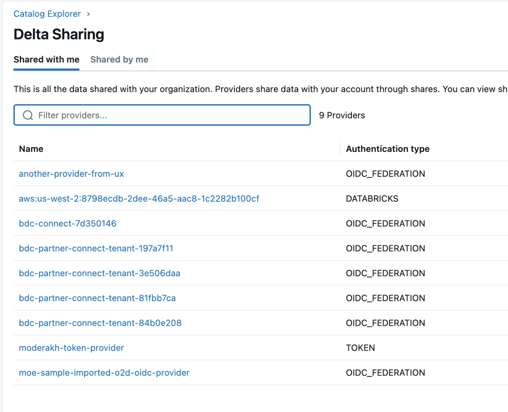Open bdc-partner-connect-tenant-197a7f11 provider
The width and height of the screenshot is (508, 412).
96,249
